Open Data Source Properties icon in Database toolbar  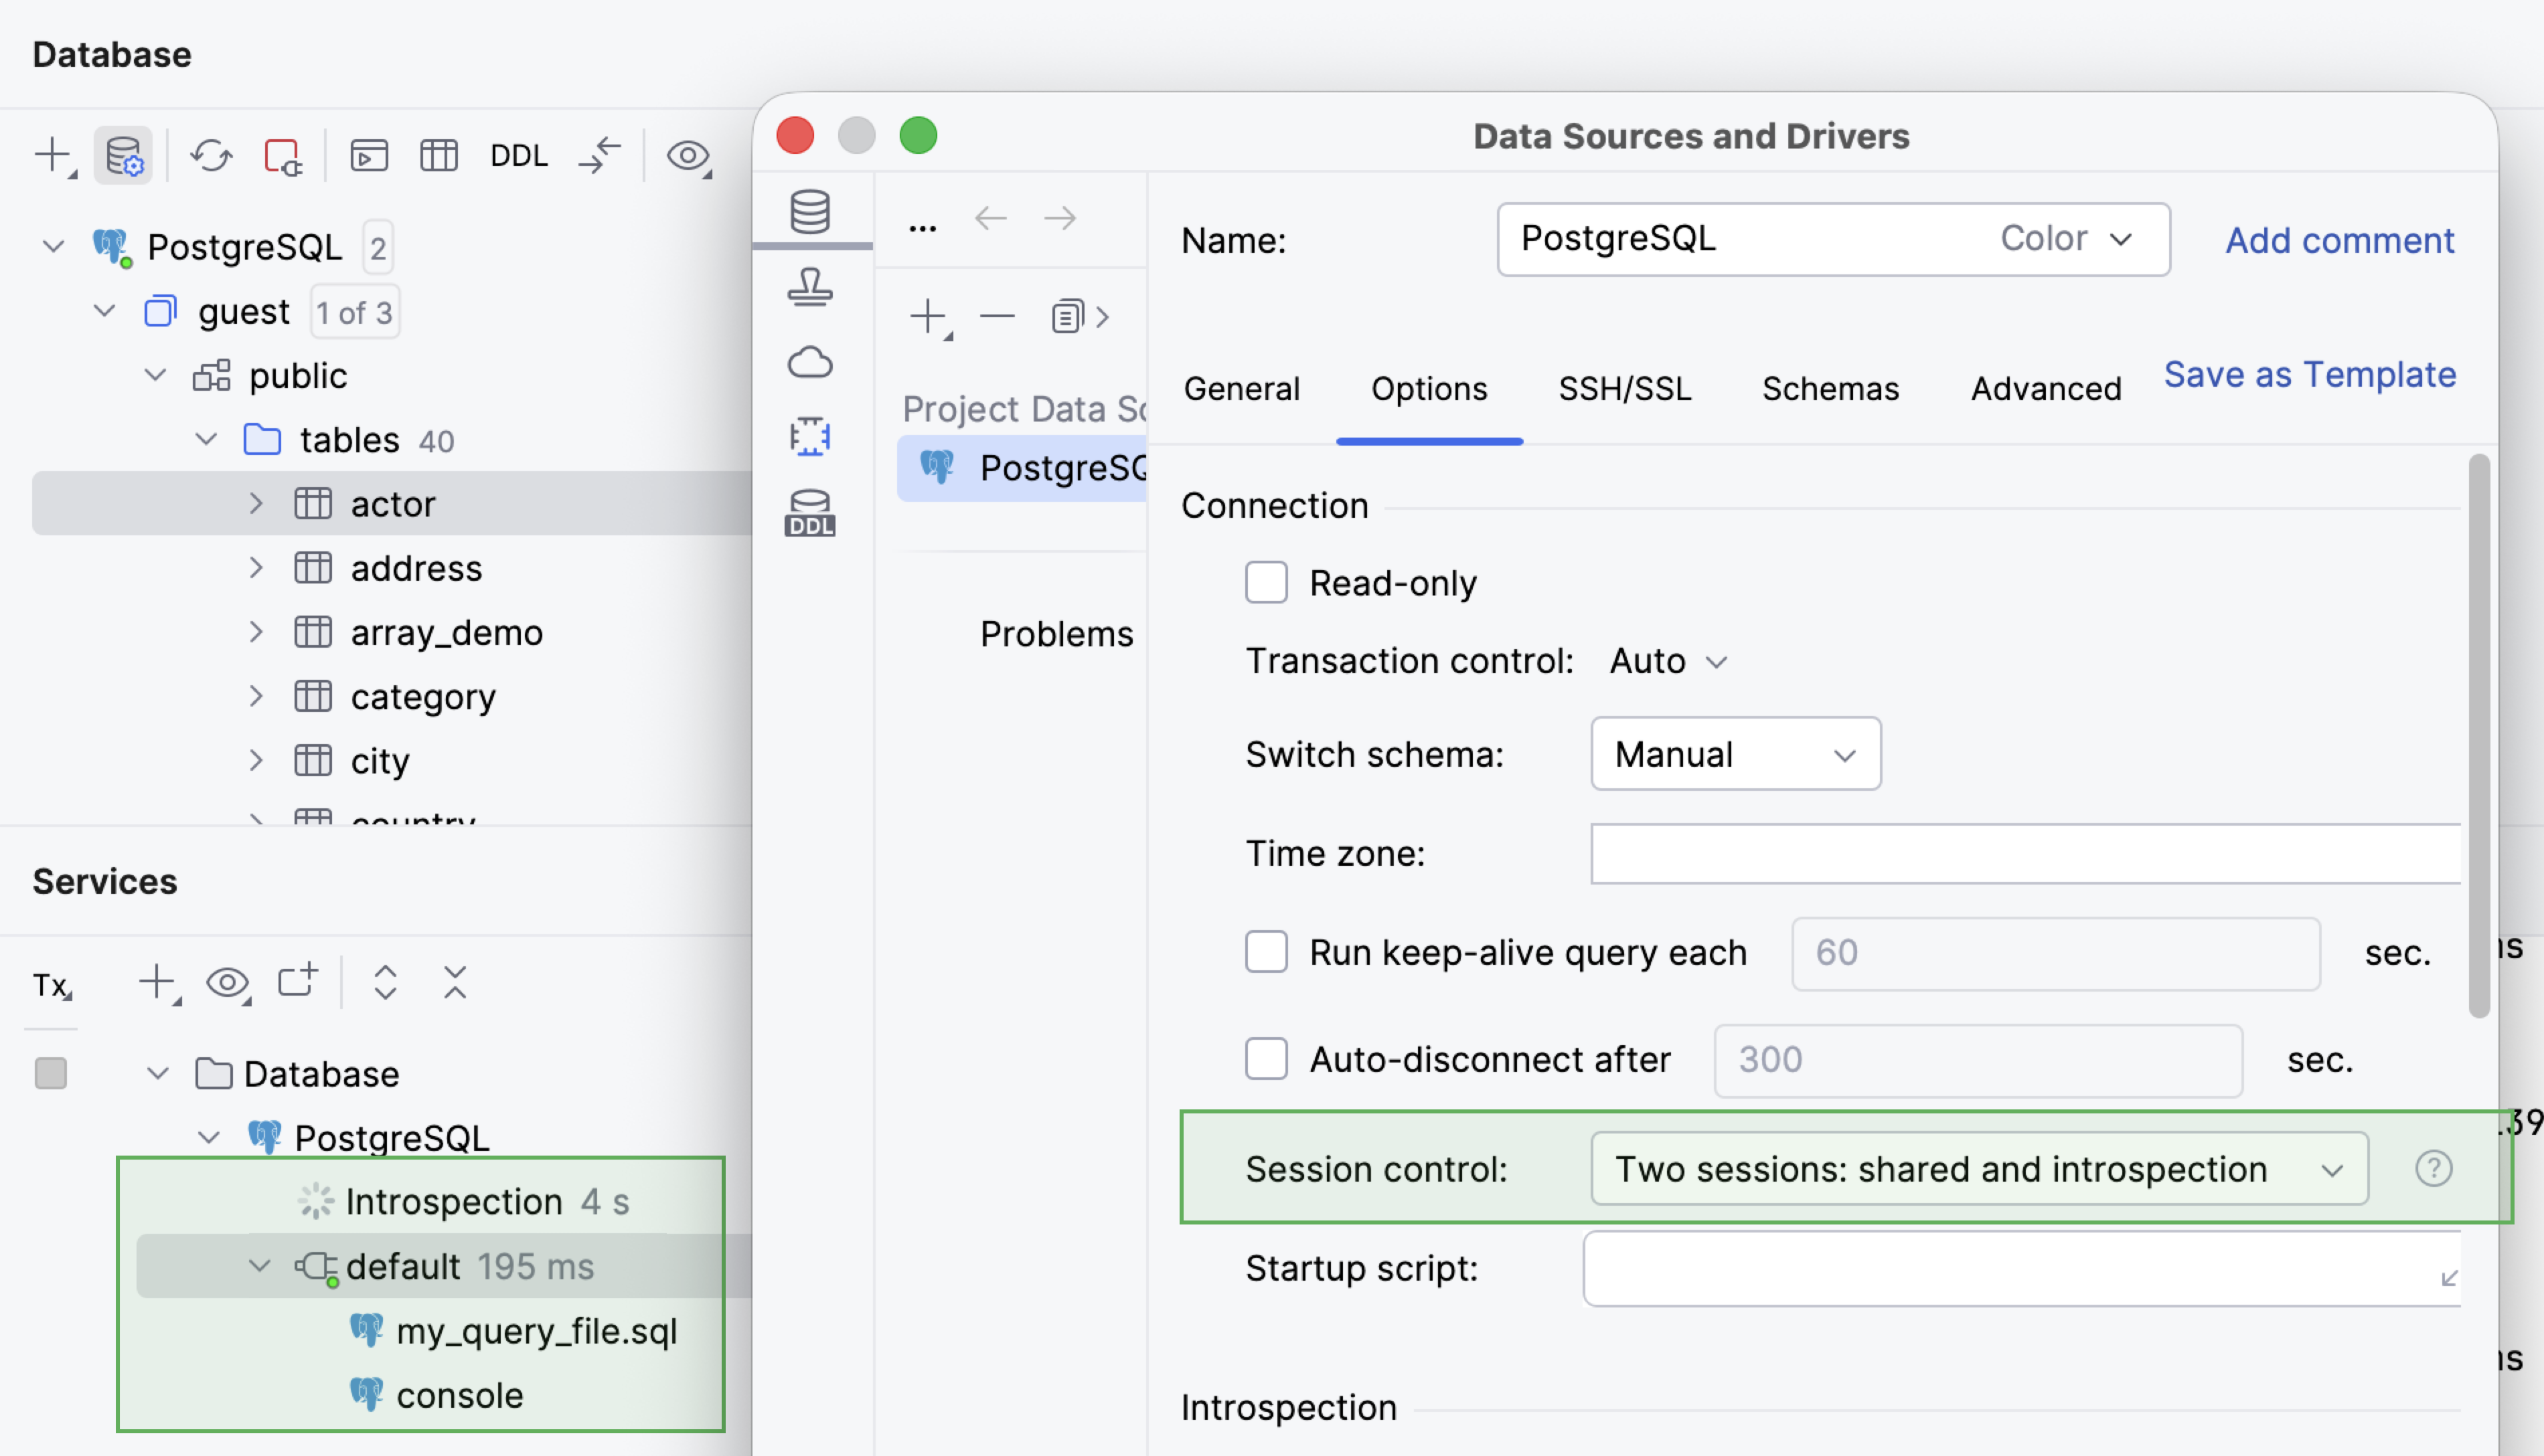124,156
